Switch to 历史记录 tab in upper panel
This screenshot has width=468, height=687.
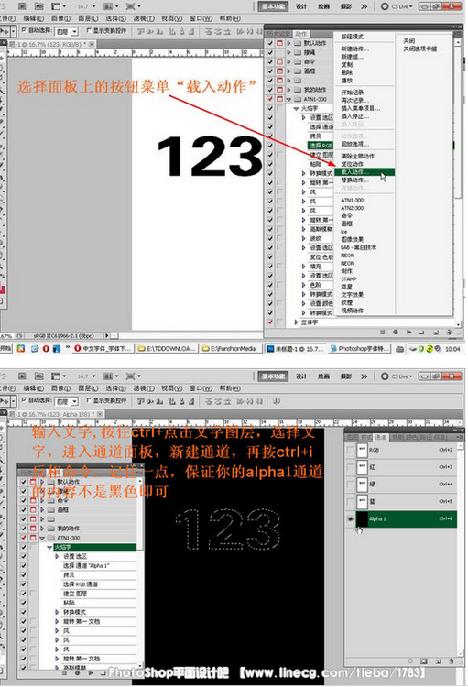(x=279, y=34)
